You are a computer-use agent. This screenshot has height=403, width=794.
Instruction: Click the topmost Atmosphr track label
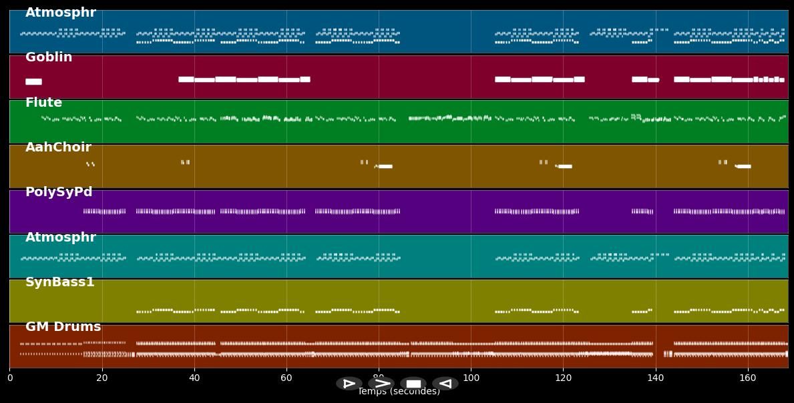(60, 11)
